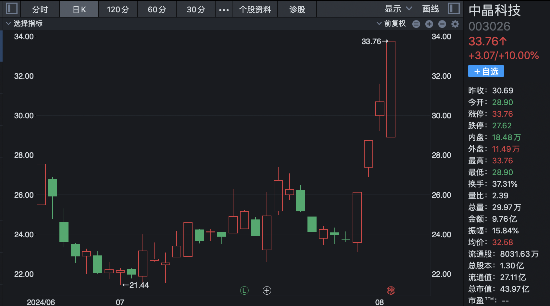This screenshot has width=550, height=306.
Task: Click the red 榜 marker icon
Action: tap(391, 290)
